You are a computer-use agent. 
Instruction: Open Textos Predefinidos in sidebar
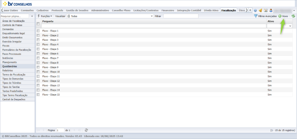point(18,91)
